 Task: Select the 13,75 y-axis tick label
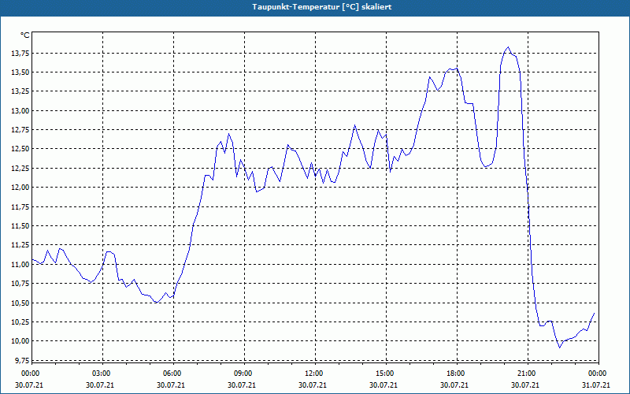pyautogui.click(x=21, y=53)
